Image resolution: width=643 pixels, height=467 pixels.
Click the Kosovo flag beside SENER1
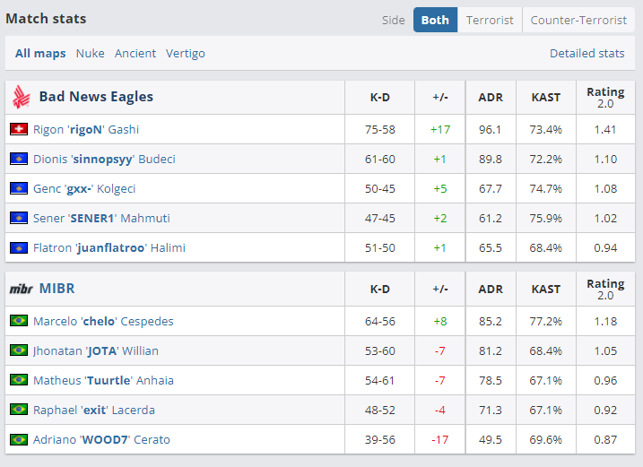pos(19,218)
